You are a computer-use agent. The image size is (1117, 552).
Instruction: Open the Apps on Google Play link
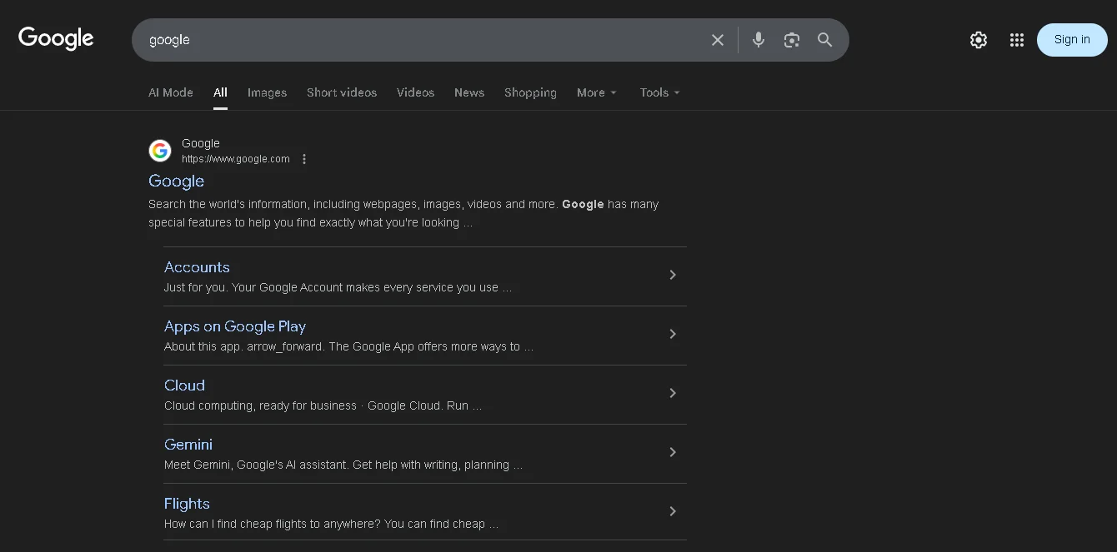pos(235,326)
